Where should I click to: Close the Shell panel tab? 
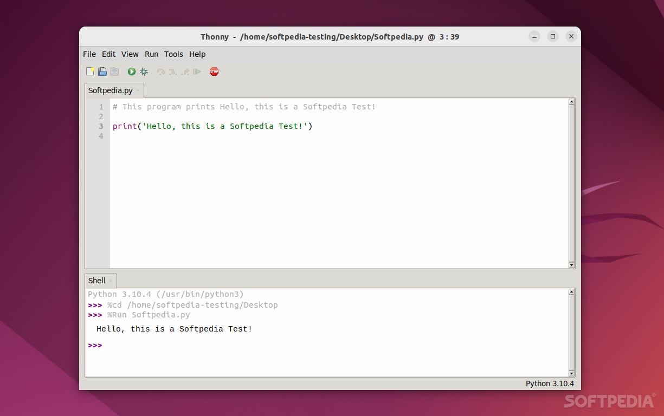pyautogui.click(x=111, y=281)
